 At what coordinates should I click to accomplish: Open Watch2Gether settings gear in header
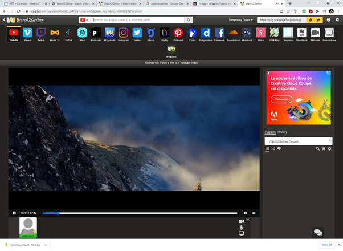(337, 20)
